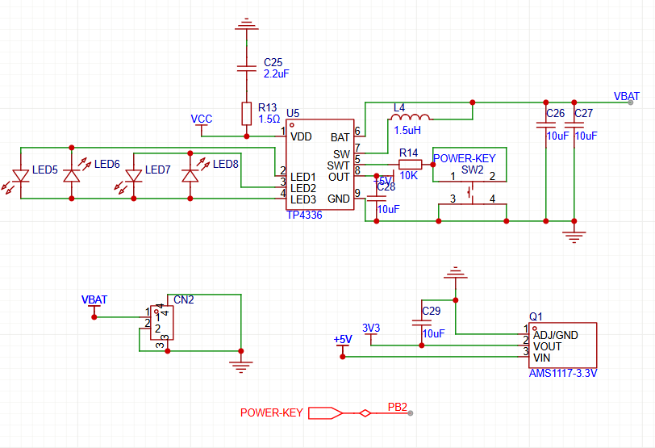Click the C26 capacitor symbol
The height and width of the screenshot is (448, 655).
pyautogui.click(x=546, y=126)
